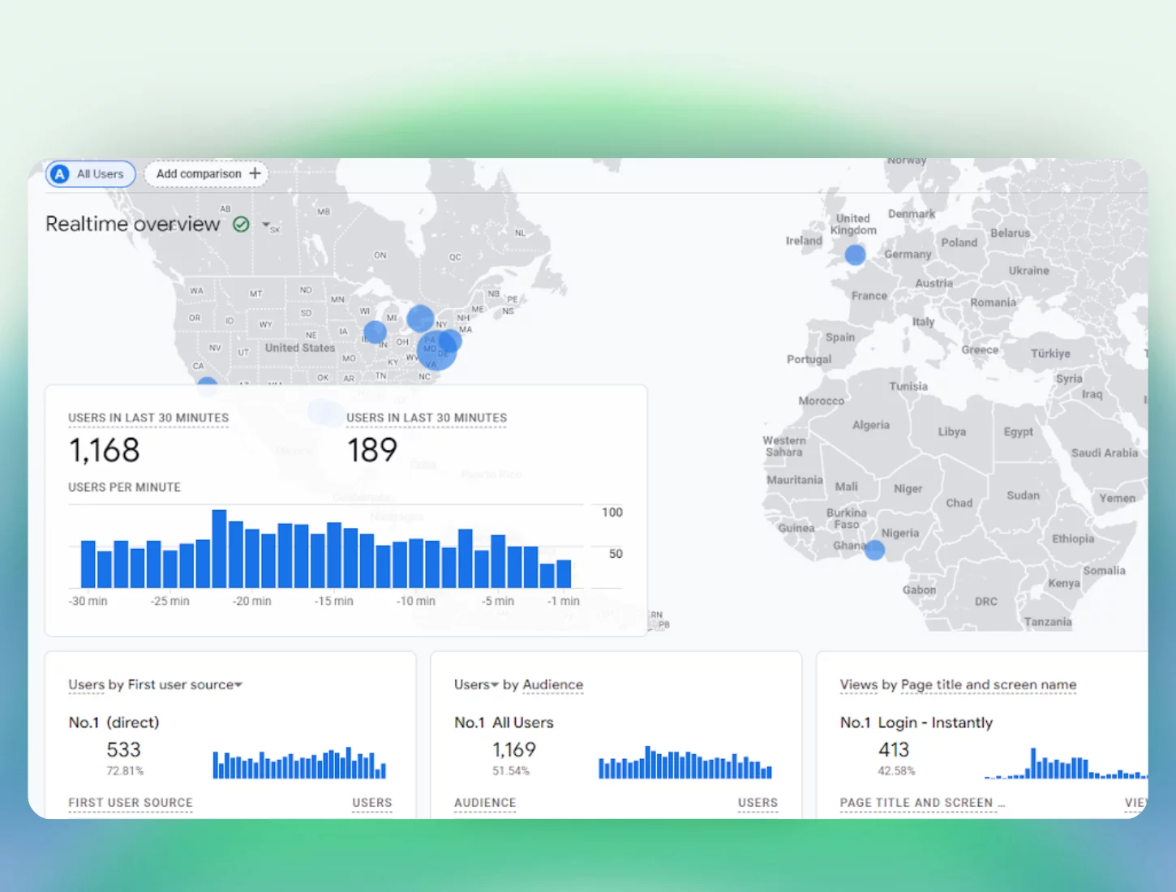Click the 72.81% percentage
Image resolution: width=1176 pixels, height=892 pixels.
(125, 771)
